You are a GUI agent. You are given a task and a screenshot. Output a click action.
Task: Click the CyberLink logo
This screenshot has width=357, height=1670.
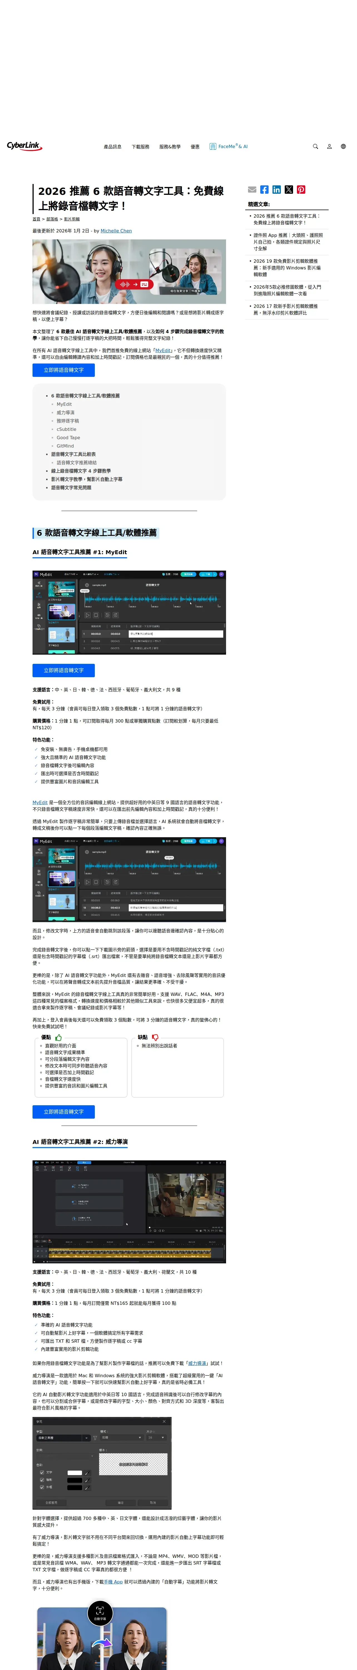click(x=25, y=146)
